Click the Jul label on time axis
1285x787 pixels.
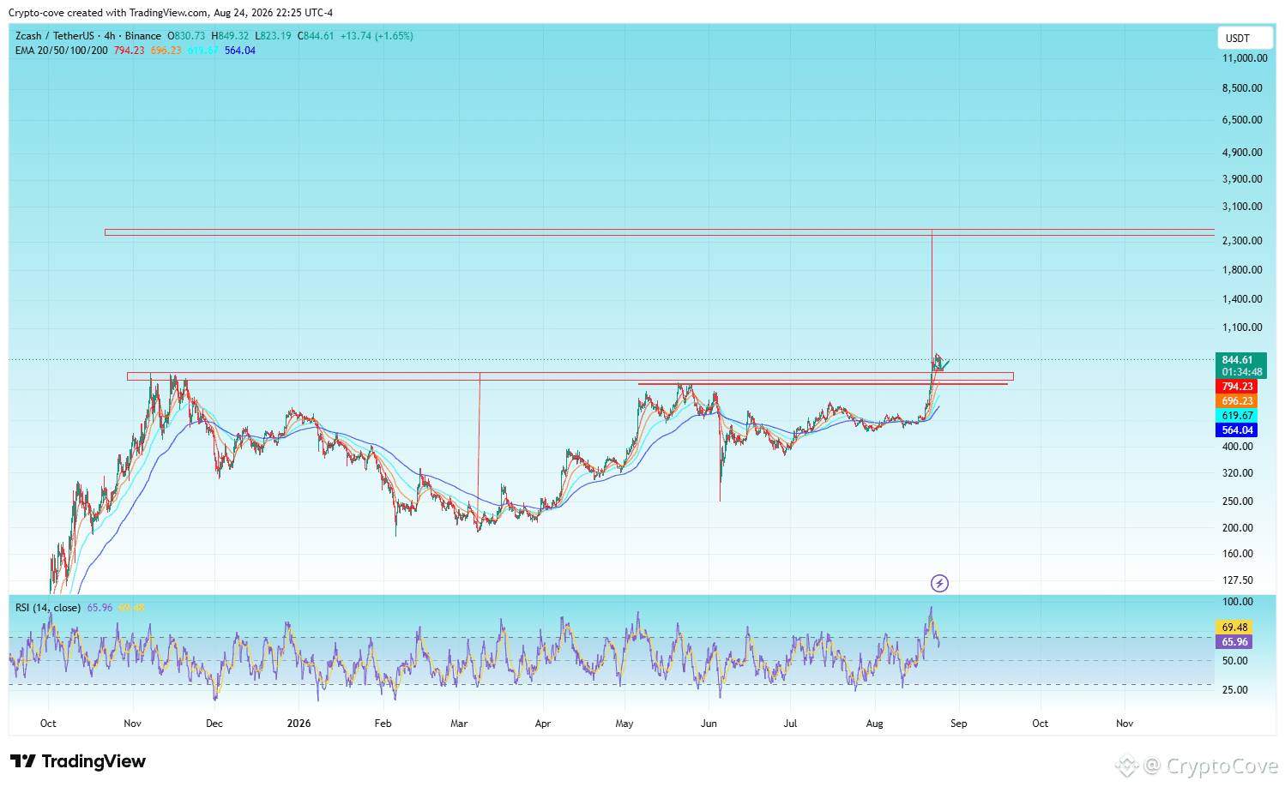coord(790,724)
